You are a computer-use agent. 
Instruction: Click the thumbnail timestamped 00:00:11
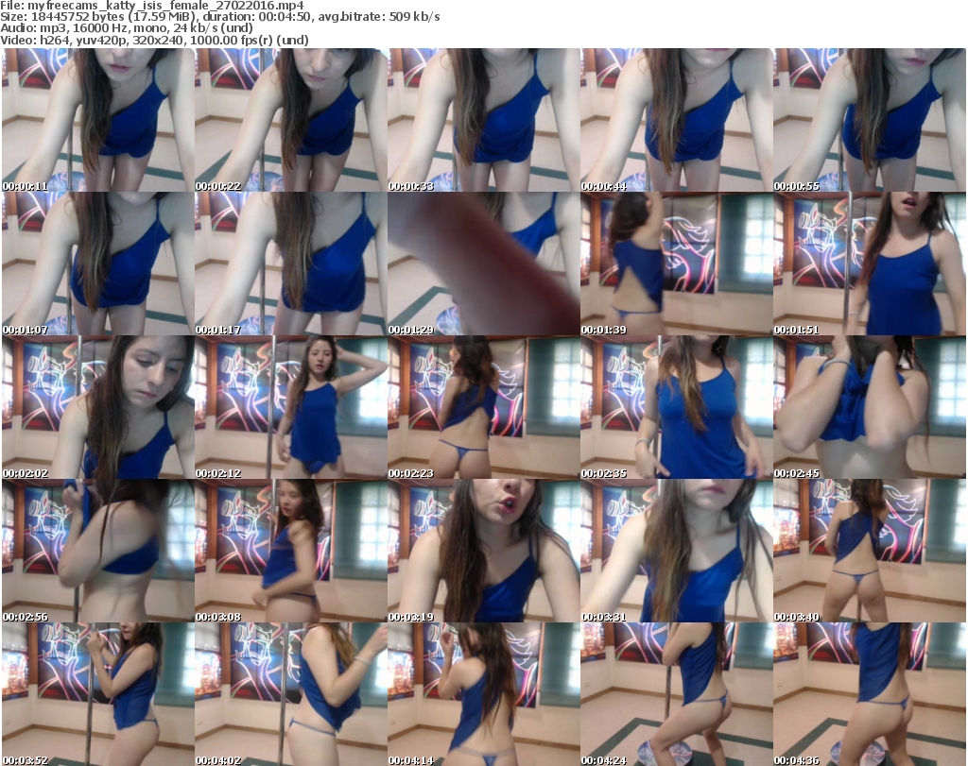pos(97,120)
